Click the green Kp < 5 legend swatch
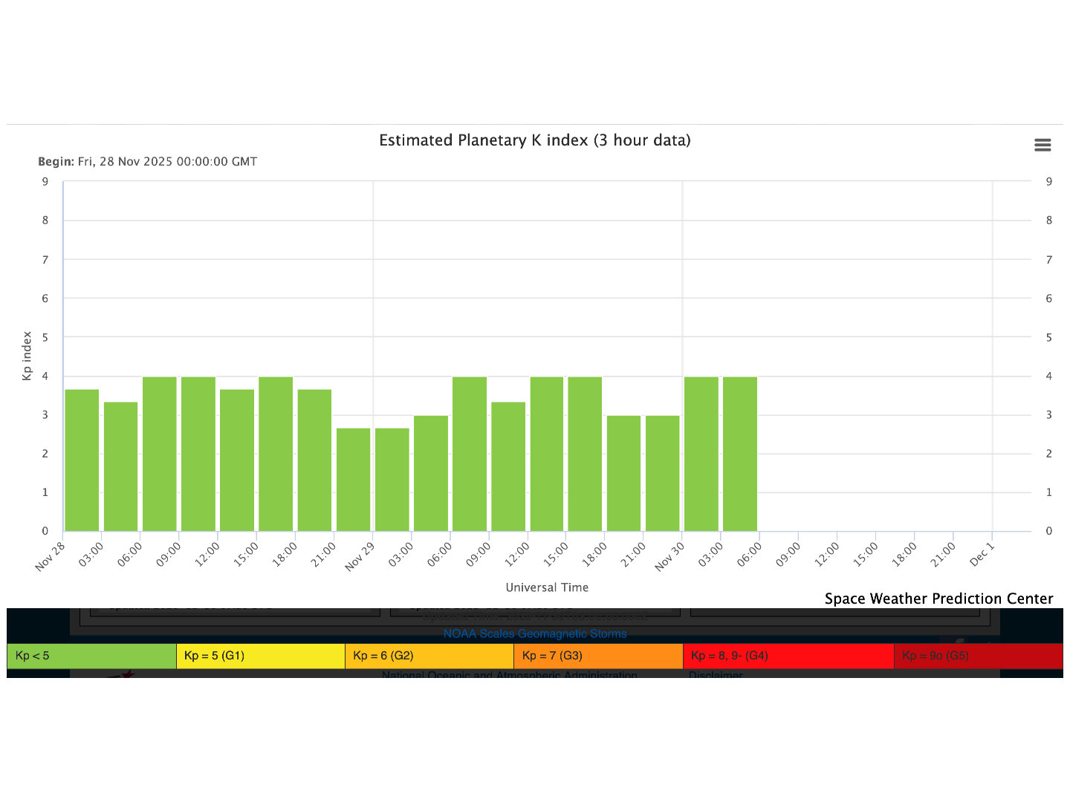Image resolution: width=1070 pixels, height=802 pixels. (91, 656)
